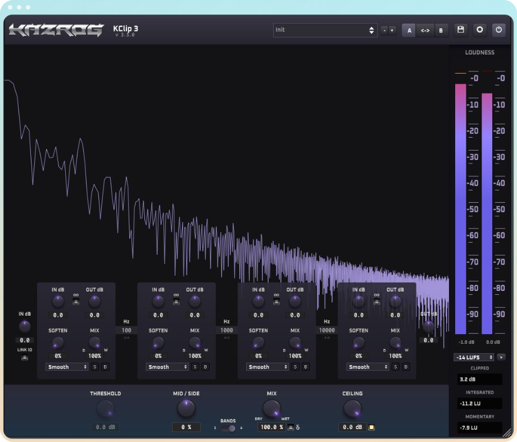The image size is (517, 442).
Task: Open the Init preset dropdown
Action: pos(325,30)
